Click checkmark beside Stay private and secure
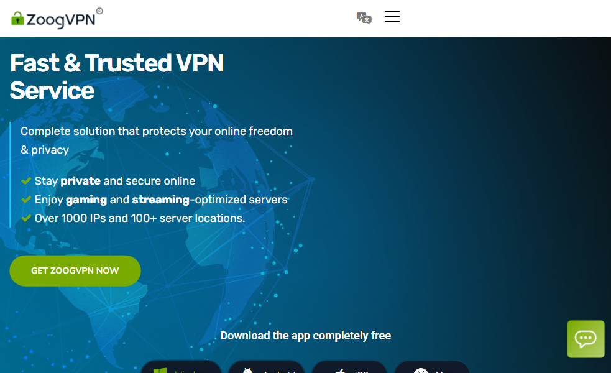 point(26,181)
